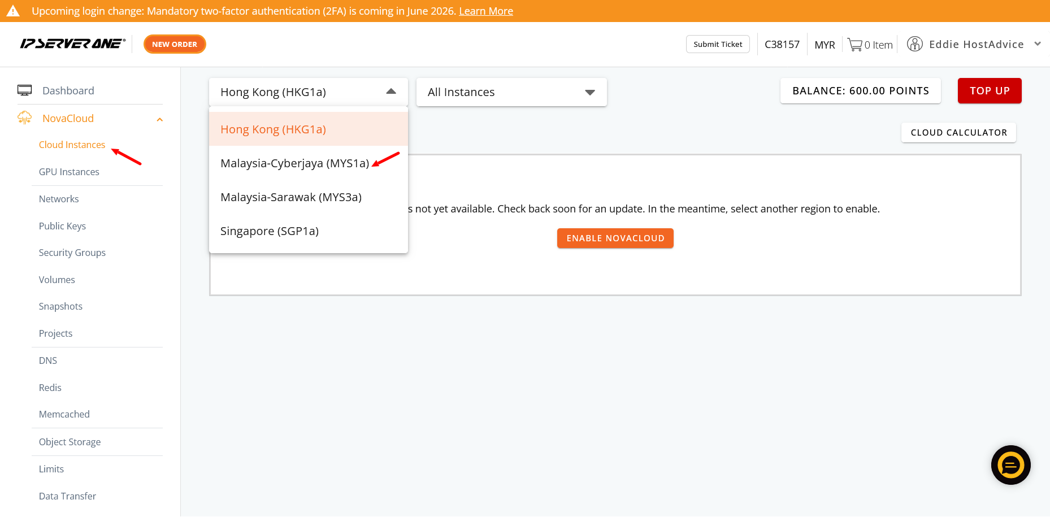Follow the Learn More link
The width and height of the screenshot is (1050, 517).
(486, 11)
